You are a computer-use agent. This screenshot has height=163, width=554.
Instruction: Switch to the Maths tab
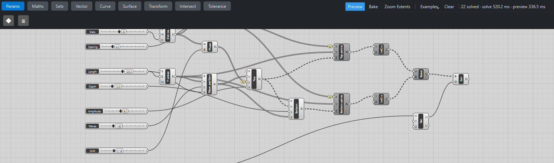coord(38,6)
